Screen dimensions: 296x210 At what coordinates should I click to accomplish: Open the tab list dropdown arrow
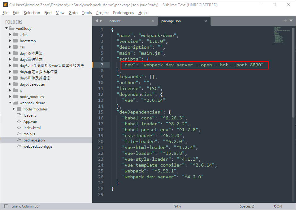(291, 21)
